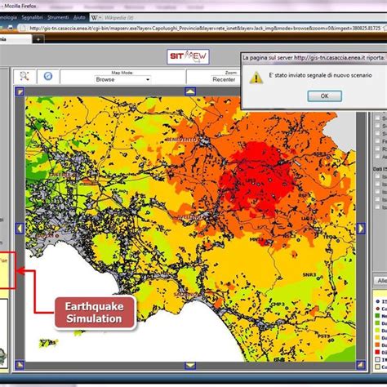Pan the map south with the down arrow

(x=190, y=365)
